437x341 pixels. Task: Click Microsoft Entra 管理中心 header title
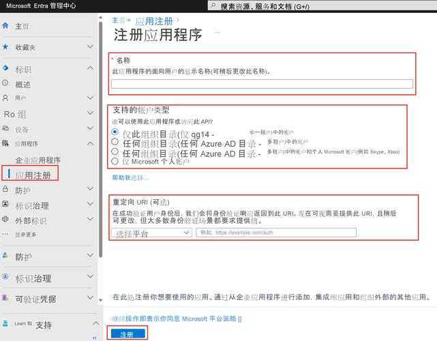(x=41, y=5)
